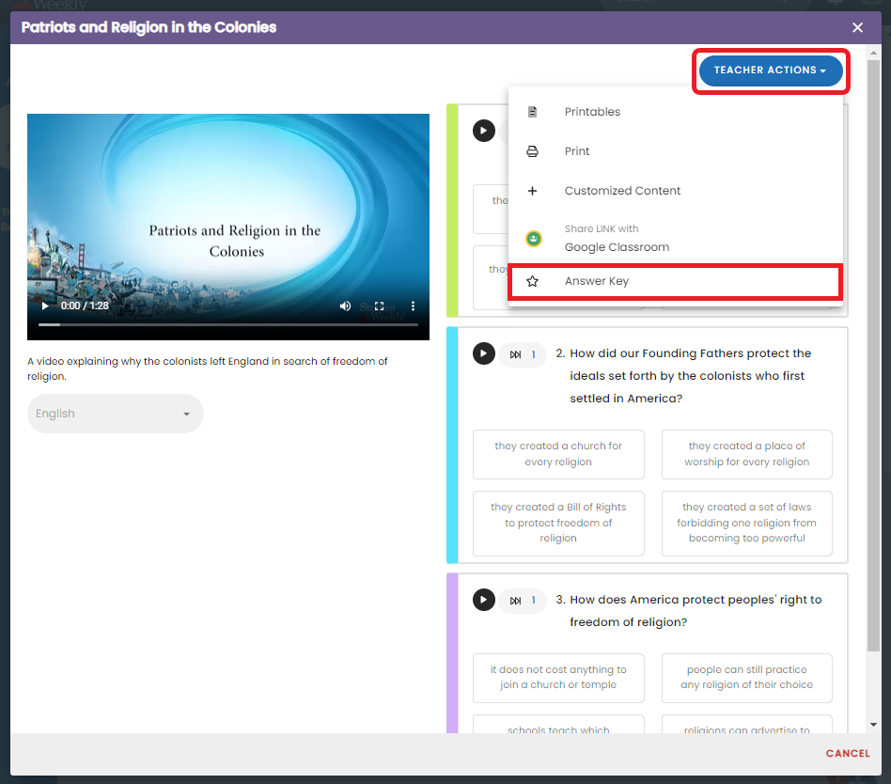The image size is (891, 784).
Task: Play audio for question 3
Action: pos(483,600)
